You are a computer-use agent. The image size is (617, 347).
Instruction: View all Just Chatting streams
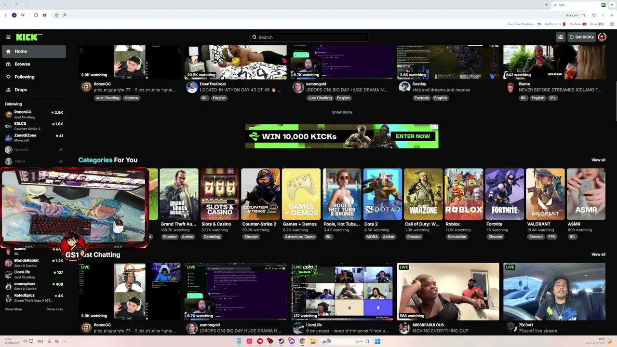click(x=598, y=254)
